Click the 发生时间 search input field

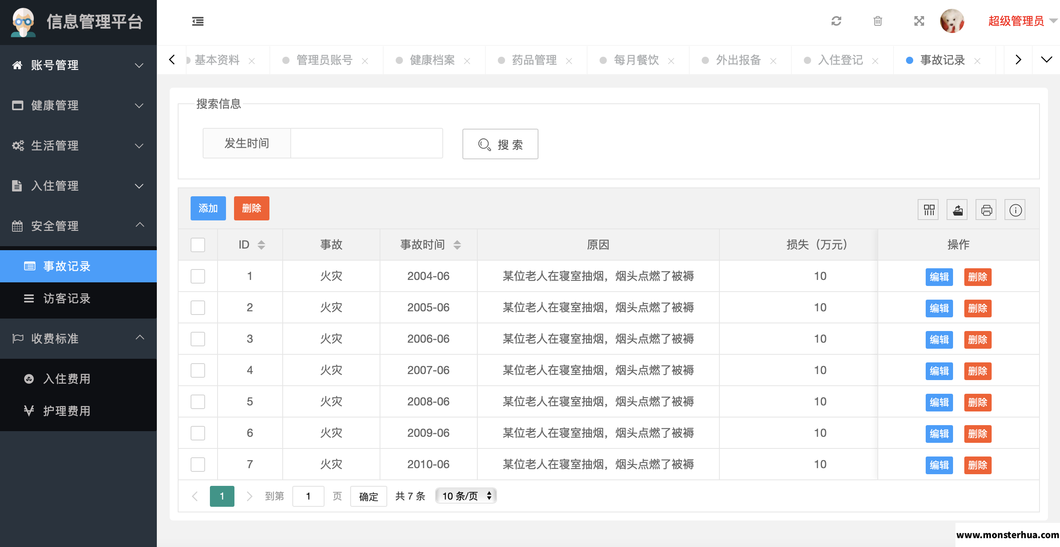click(x=367, y=143)
